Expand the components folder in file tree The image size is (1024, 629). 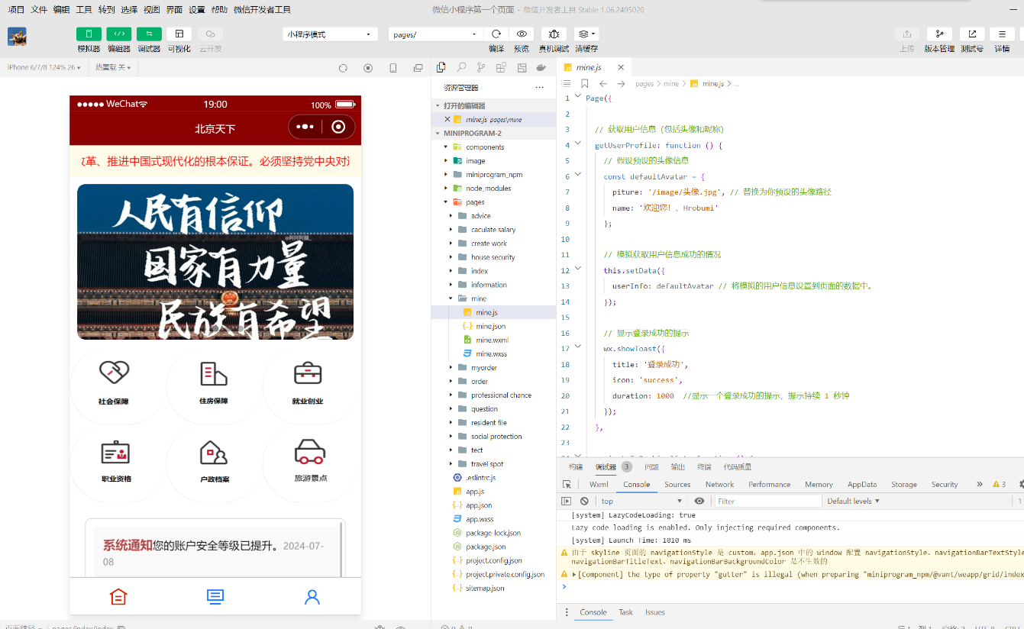(485, 147)
